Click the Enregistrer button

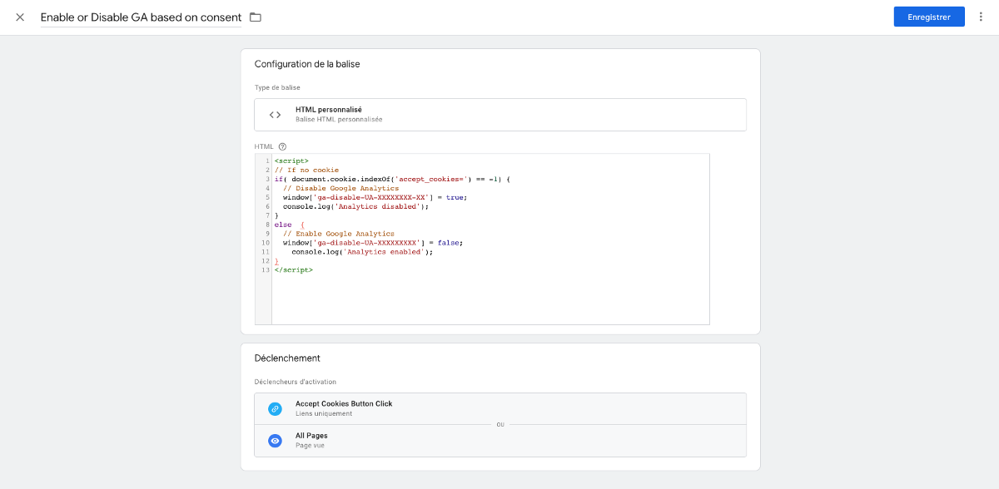click(929, 17)
